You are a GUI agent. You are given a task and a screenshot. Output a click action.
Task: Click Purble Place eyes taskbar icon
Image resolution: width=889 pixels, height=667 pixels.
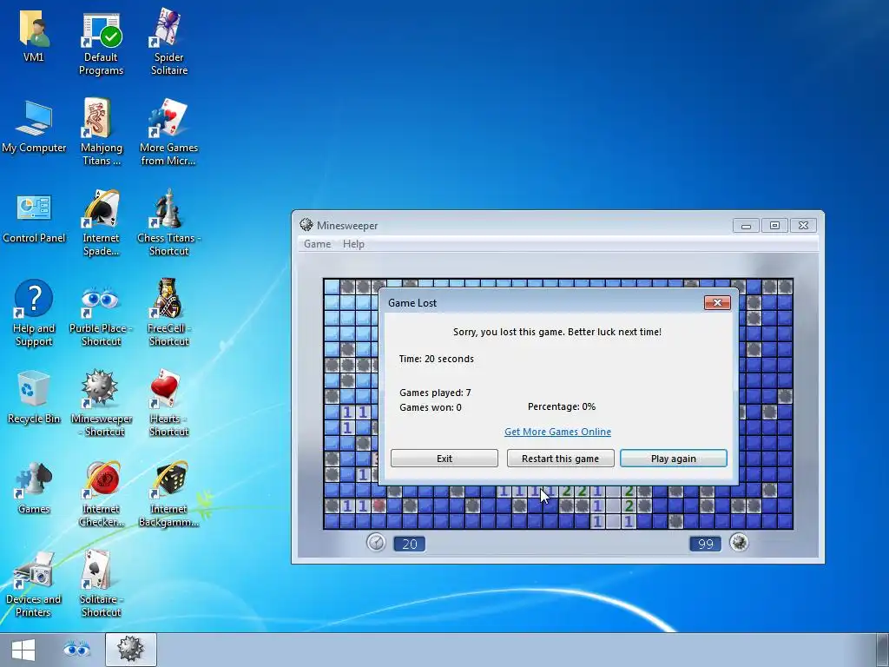point(76,650)
